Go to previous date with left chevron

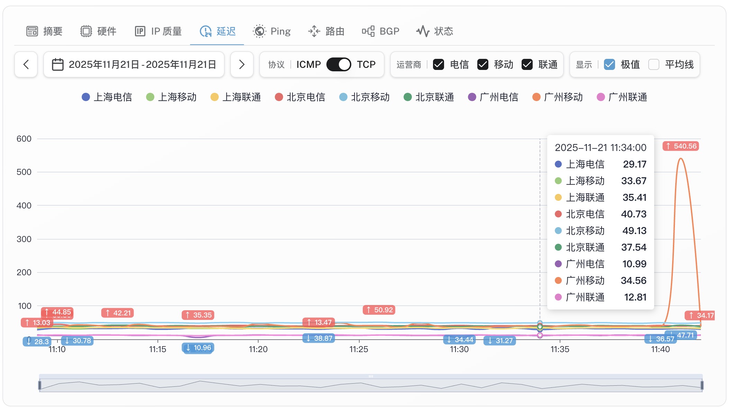point(26,65)
